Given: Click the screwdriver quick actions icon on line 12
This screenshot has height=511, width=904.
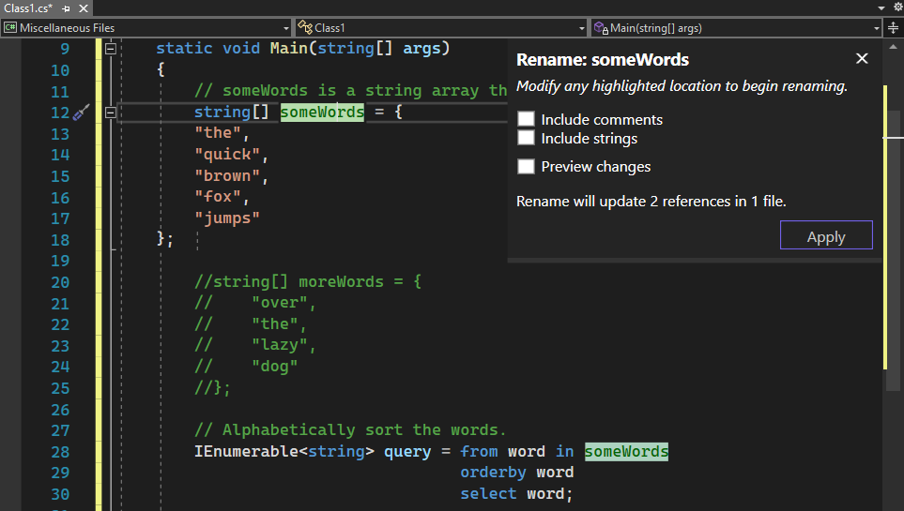Looking at the screenshot, I should (x=82, y=113).
